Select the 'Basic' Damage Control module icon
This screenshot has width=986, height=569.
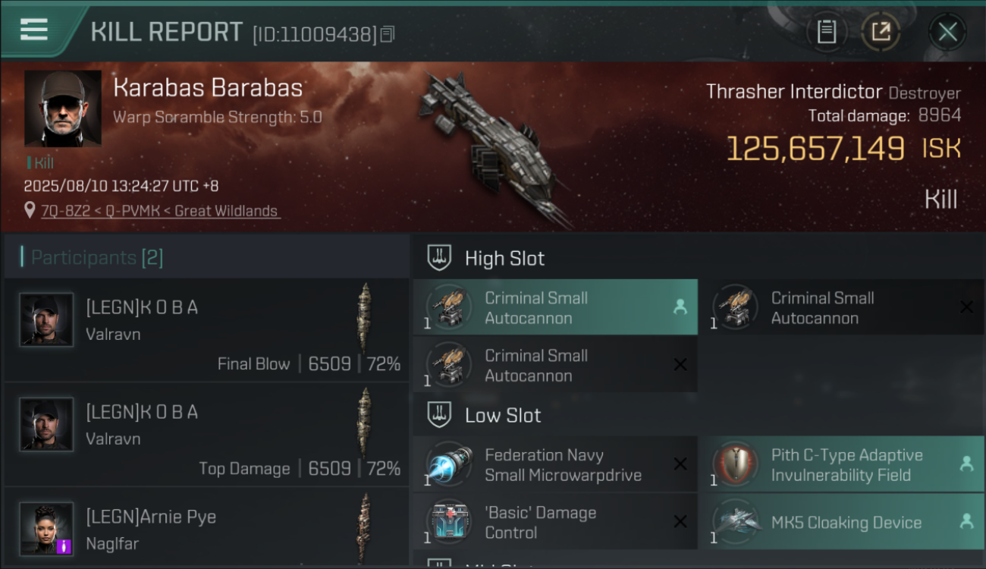tap(448, 522)
